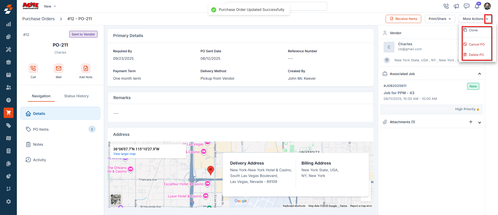This screenshot has height=215, width=498.
Task: Open the wrench and screwdriver tools sidebar icon
Action: [9, 49]
